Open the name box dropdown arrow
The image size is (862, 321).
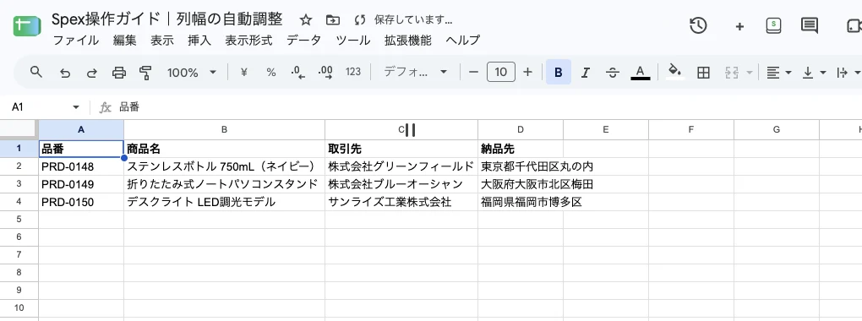[x=76, y=107]
